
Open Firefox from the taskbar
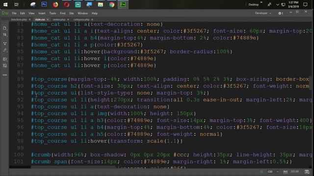55,4
